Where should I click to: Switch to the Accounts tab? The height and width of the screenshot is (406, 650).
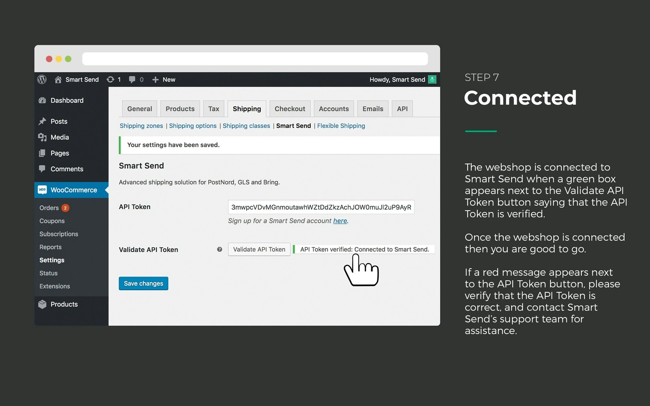click(x=334, y=109)
